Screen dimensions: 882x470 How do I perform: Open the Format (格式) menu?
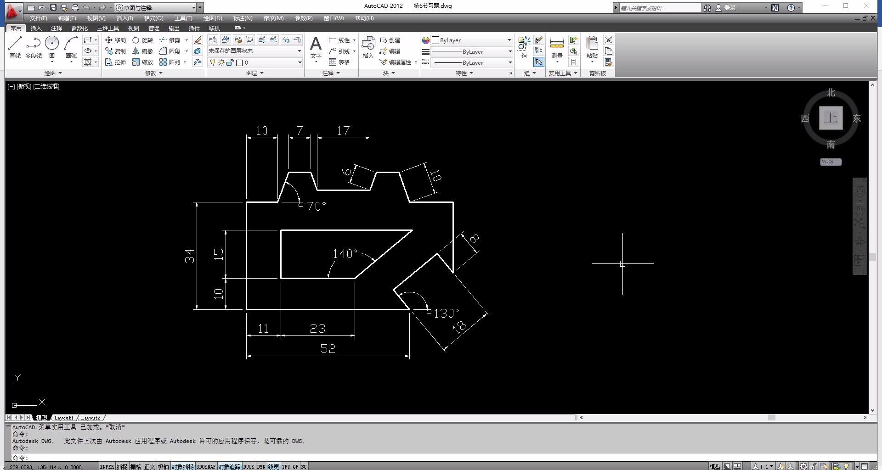tap(153, 18)
